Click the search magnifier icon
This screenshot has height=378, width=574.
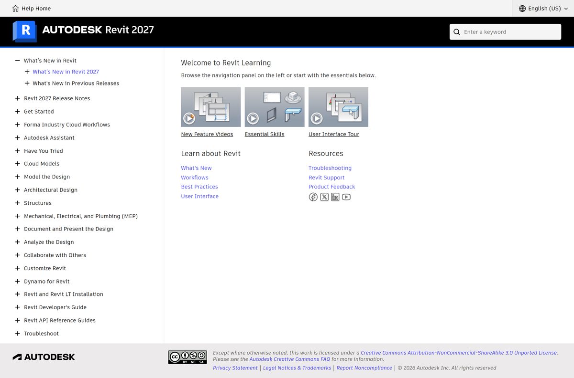coord(457,32)
